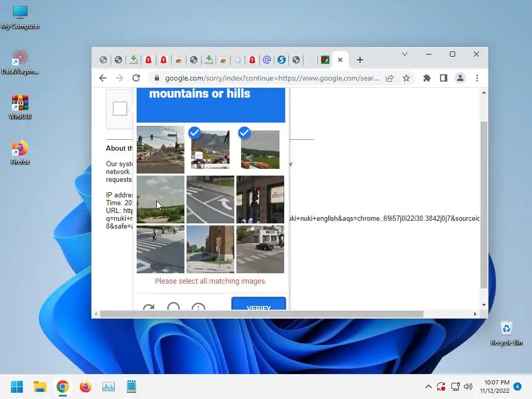Reload the current Chrome page
Viewport: 532px width, 399px height.
pos(136,78)
